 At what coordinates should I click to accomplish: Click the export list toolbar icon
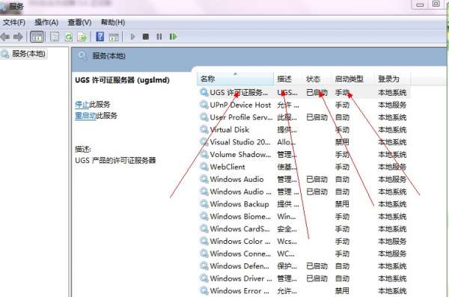pos(82,37)
